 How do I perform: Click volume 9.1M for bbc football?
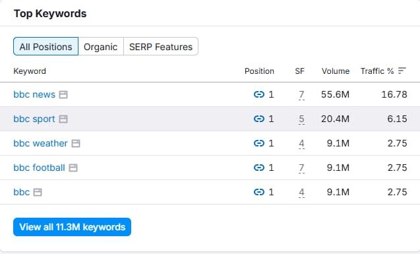click(x=338, y=168)
